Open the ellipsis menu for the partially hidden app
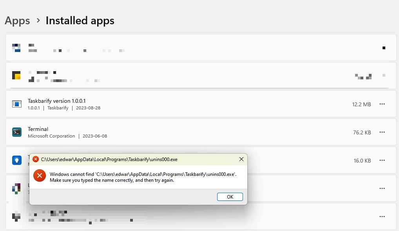Screen dimensions: 399x231 point(382,188)
